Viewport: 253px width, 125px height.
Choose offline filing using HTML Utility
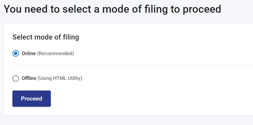(x=16, y=78)
